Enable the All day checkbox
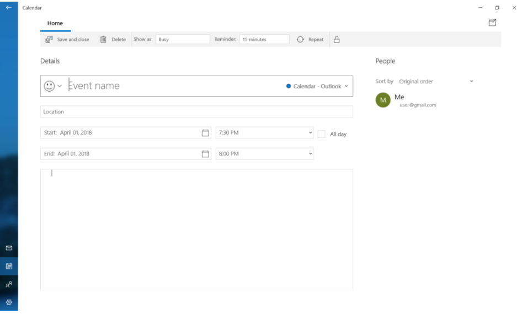This screenshot has width=522, height=314. click(321, 134)
